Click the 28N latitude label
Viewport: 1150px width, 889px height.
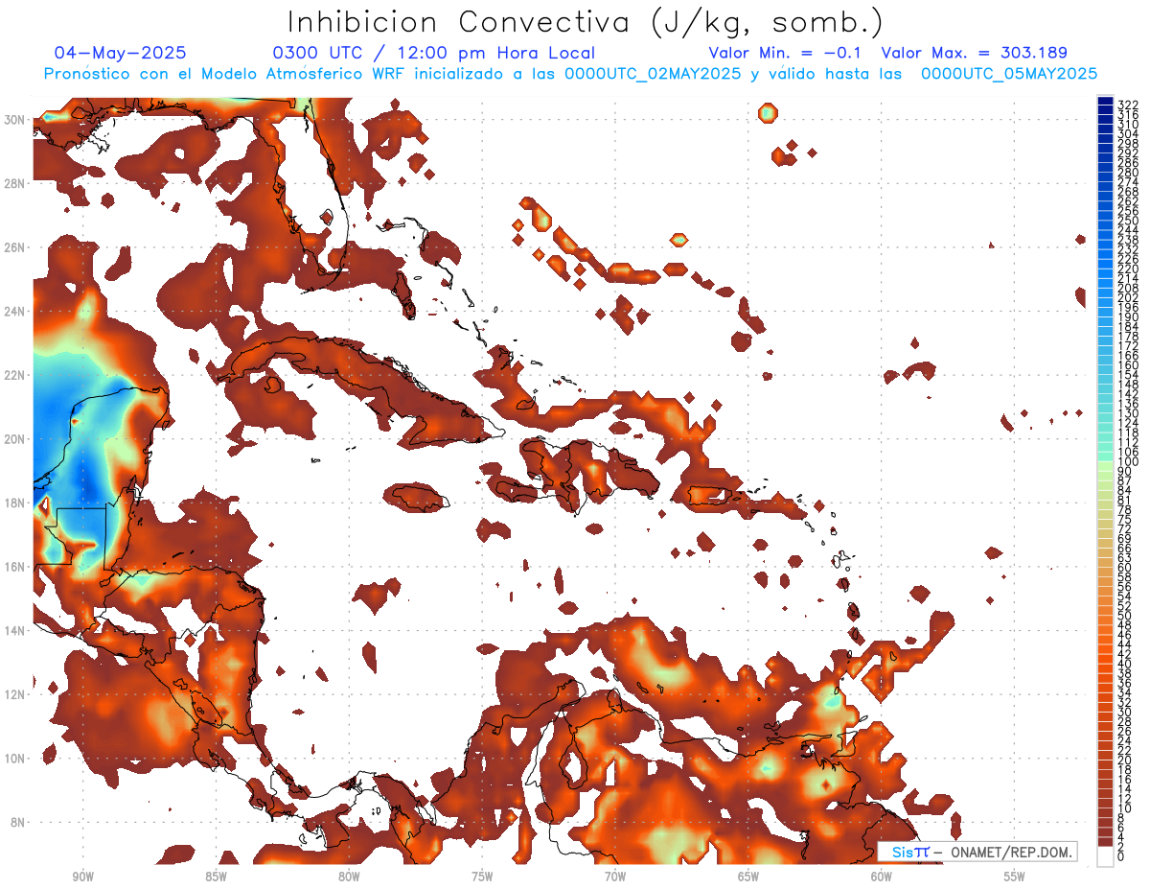(x=14, y=182)
